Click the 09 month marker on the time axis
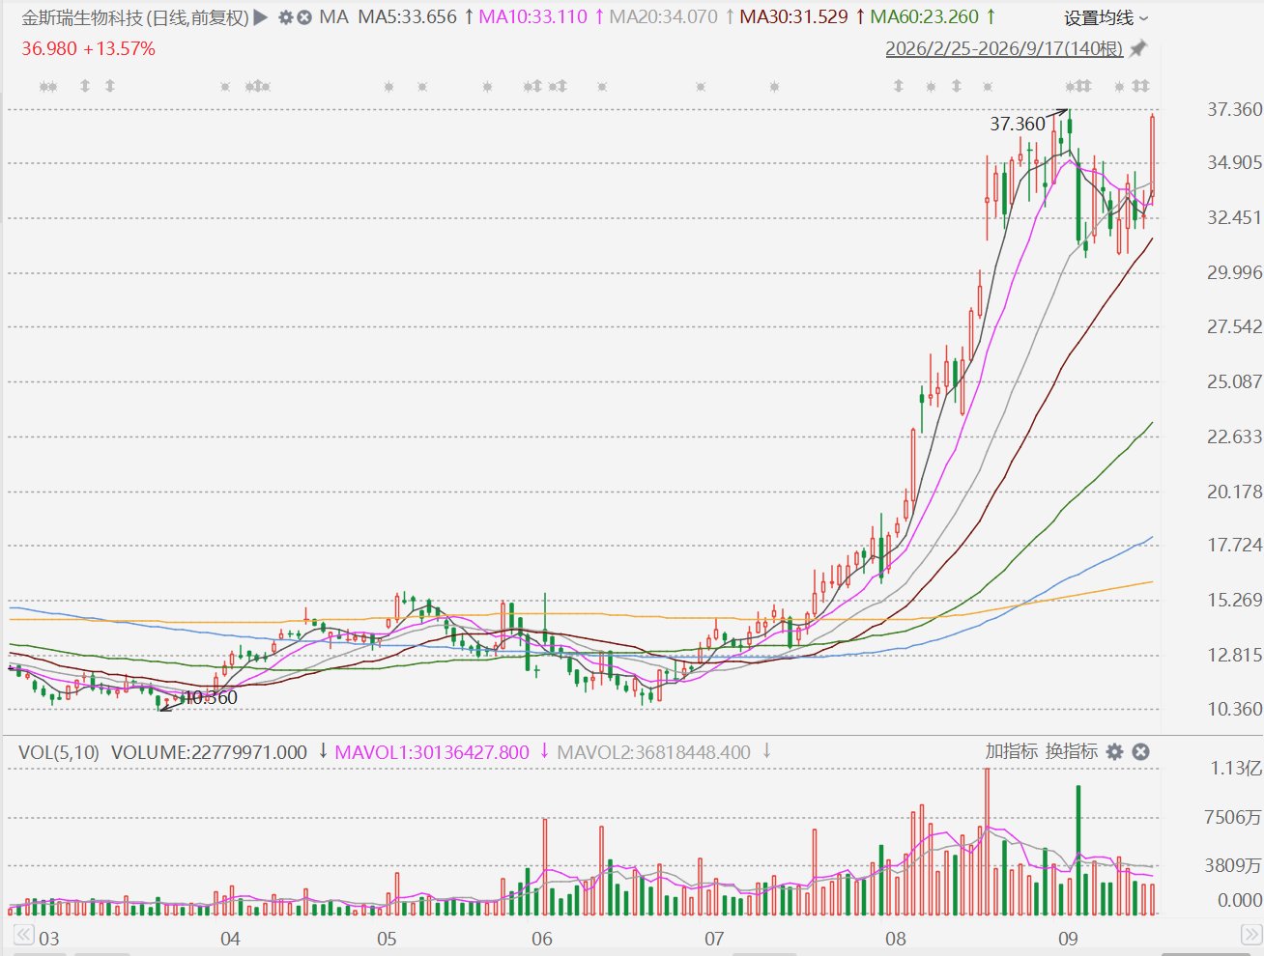1264x956 pixels. [x=1068, y=939]
